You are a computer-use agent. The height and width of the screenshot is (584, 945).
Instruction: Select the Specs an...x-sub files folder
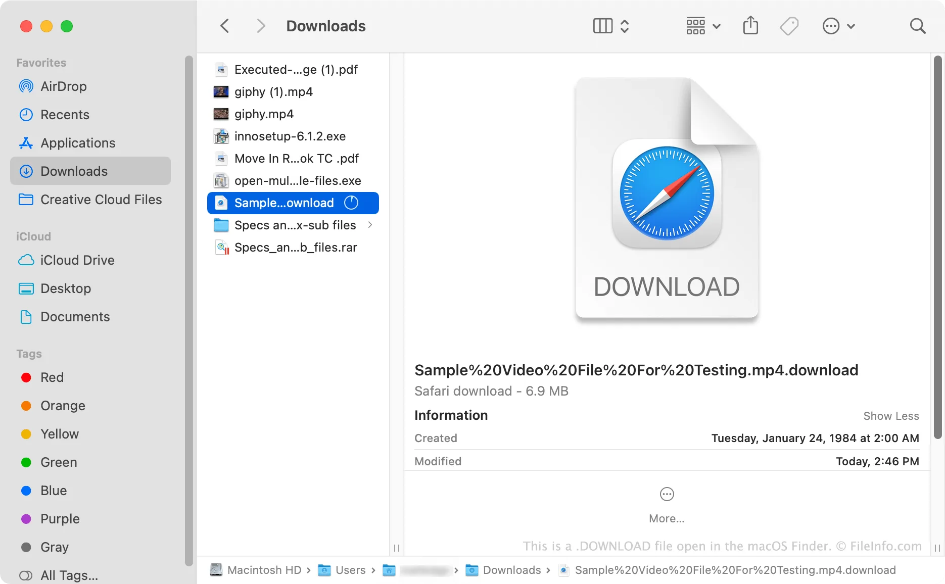[293, 225]
